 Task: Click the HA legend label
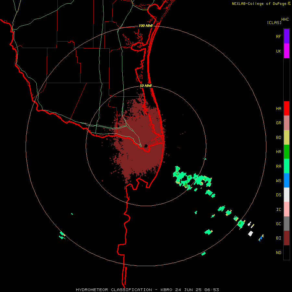tap(278, 108)
